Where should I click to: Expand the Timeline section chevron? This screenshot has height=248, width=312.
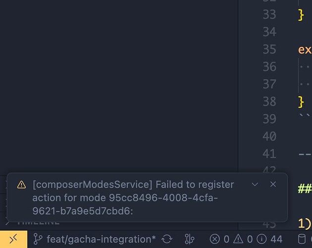(8, 223)
